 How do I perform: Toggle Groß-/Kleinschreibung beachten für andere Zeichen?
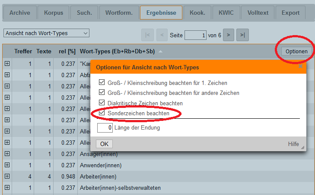click(x=102, y=92)
